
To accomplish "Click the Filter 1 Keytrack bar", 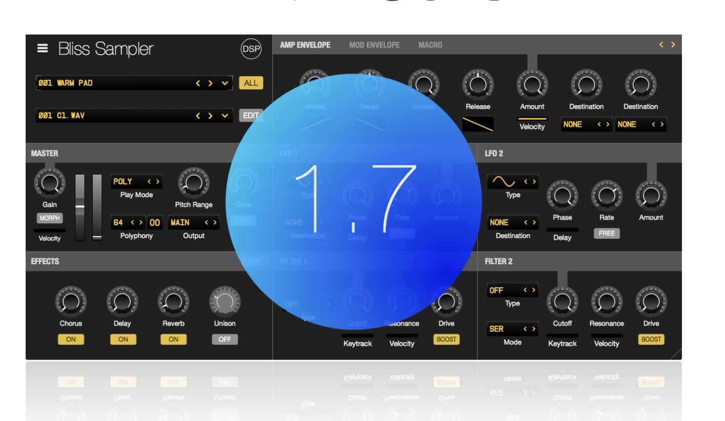I will [358, 336].
